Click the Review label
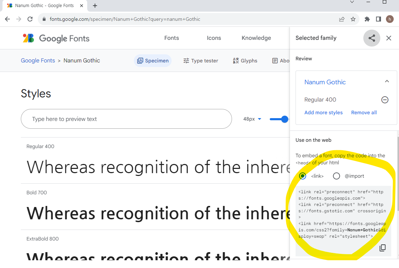This screenshot has width=399, height=268. point(304,59)
